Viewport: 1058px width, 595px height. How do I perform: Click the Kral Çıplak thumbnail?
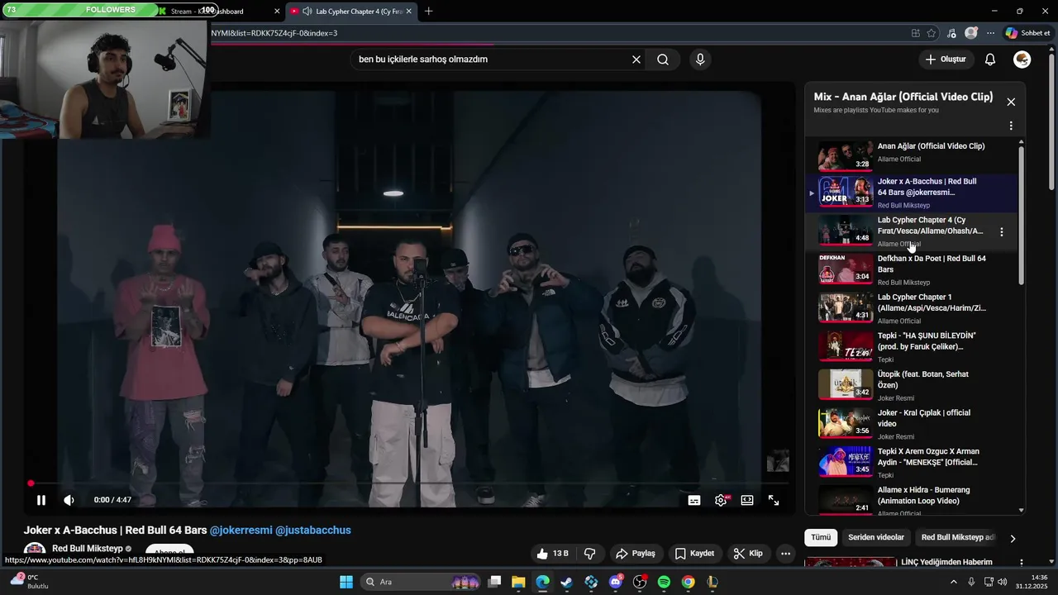(845, 423)
